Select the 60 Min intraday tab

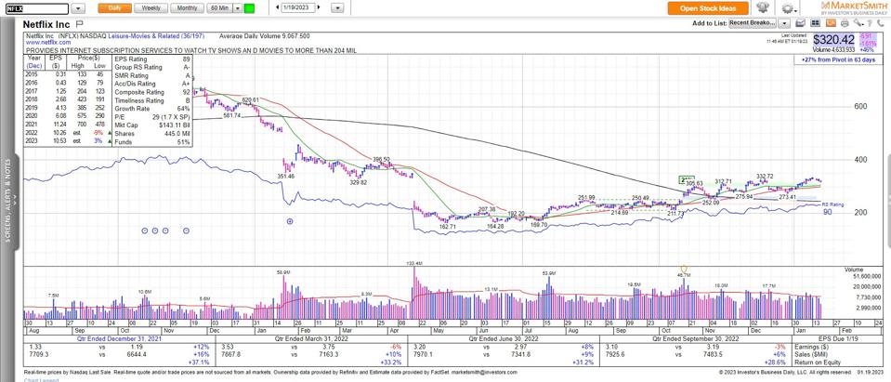tap(220, 8)
